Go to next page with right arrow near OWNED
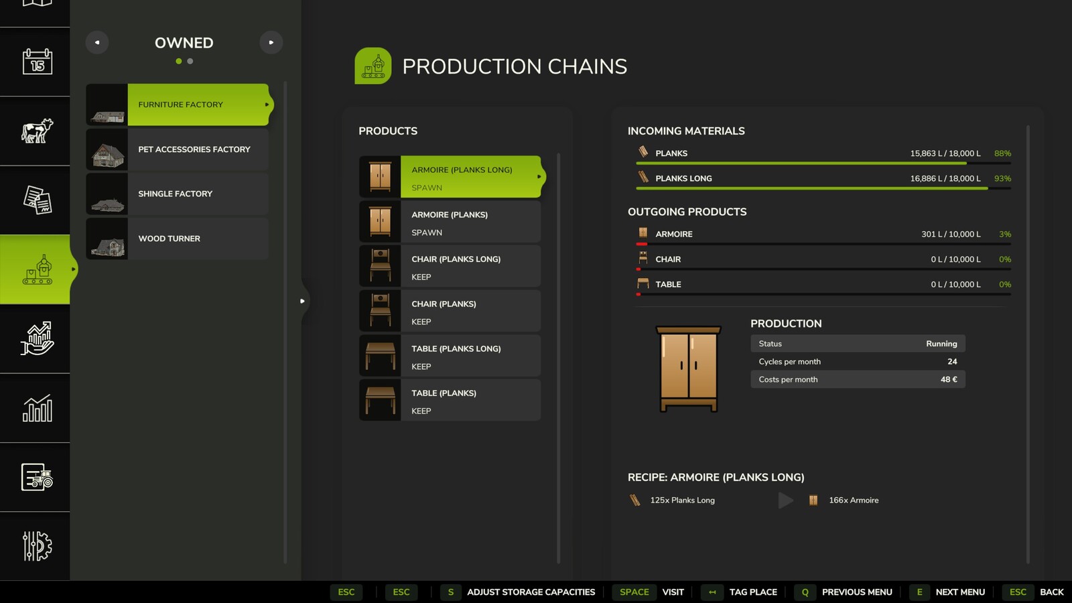The width and height of the screenshot is (1072, 603). pos(271,42)
